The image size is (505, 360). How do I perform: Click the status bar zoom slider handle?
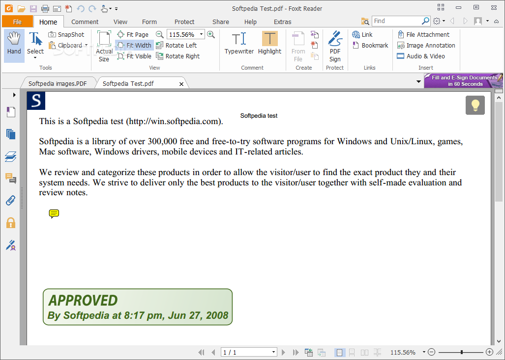pyautogui.click(x=462, y=352)
